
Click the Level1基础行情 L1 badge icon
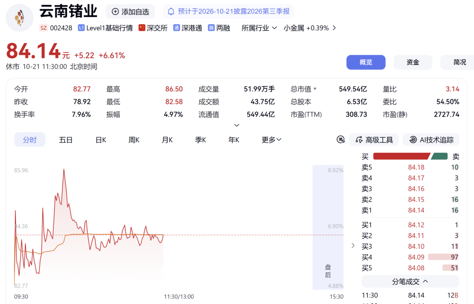point(81,28)
